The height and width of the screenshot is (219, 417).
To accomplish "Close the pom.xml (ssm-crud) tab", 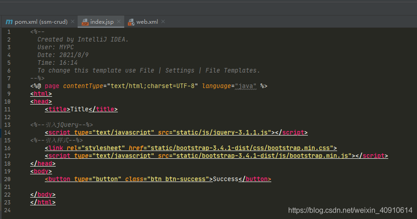I will [72, 22].
